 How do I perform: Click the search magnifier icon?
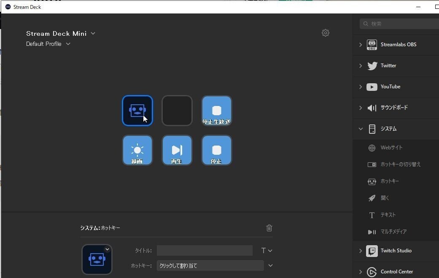click(365, 24)
